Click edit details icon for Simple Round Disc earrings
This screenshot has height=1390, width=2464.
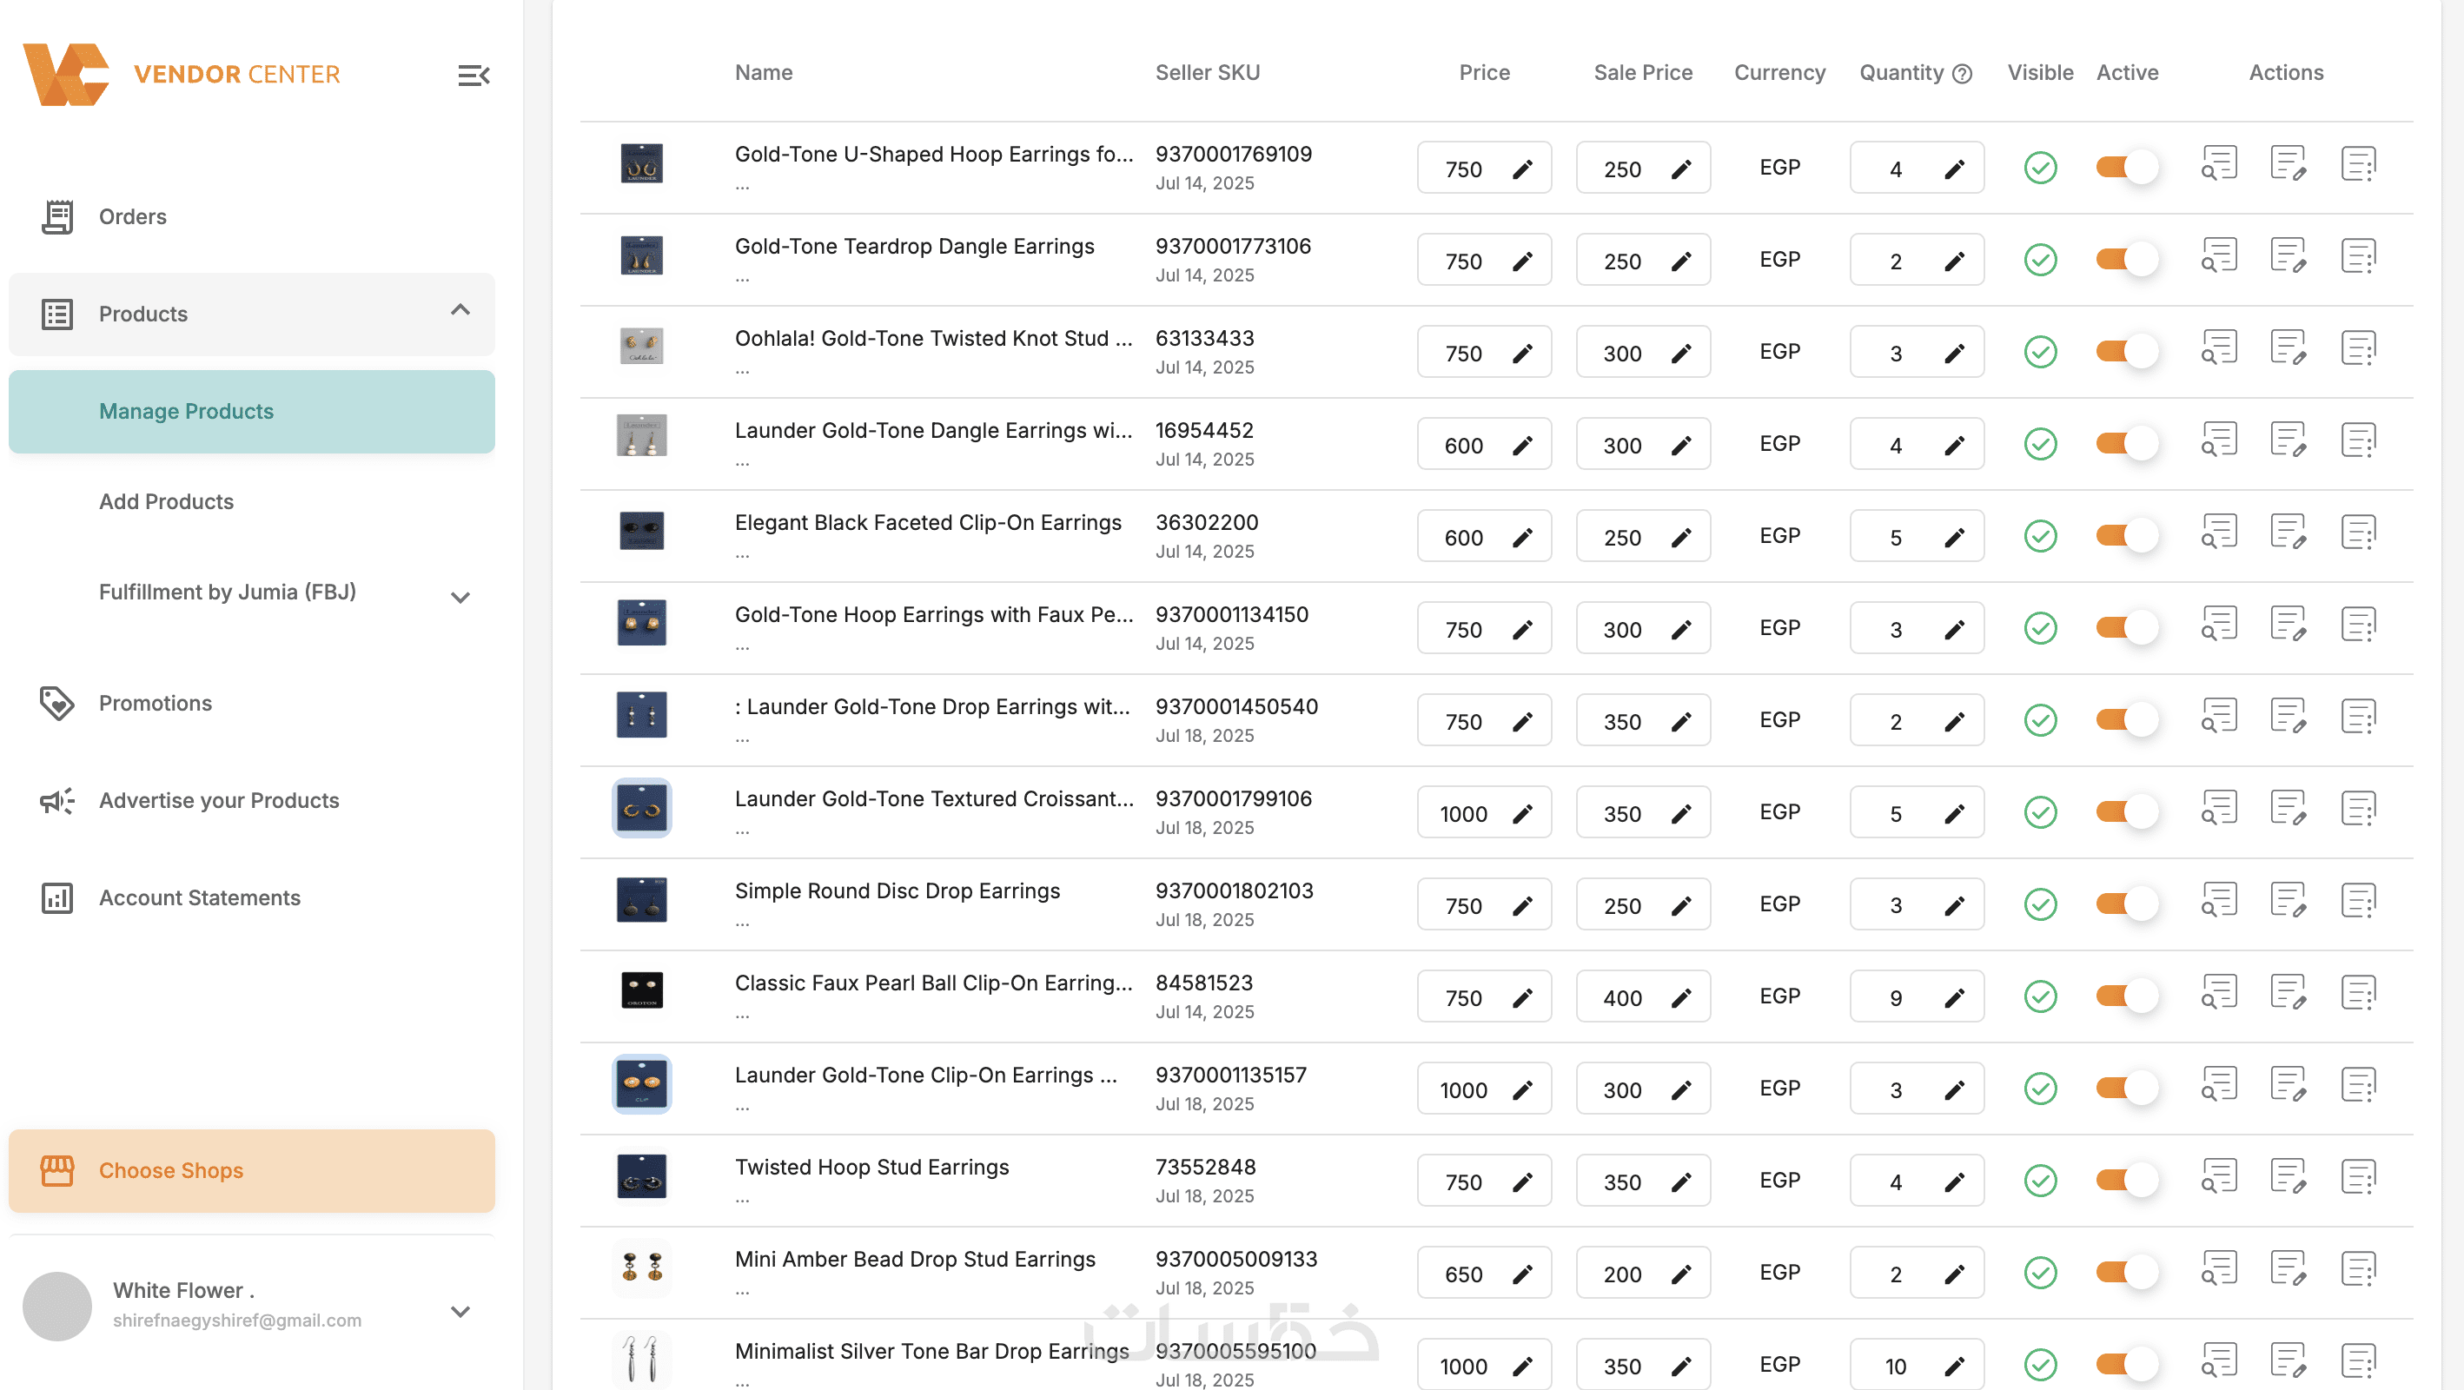2288,901
